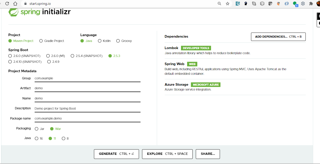Click the Azure Storage dependency entry
This screenshot has width=320, height=164.
pyautogui.click(x=235, y=87)
